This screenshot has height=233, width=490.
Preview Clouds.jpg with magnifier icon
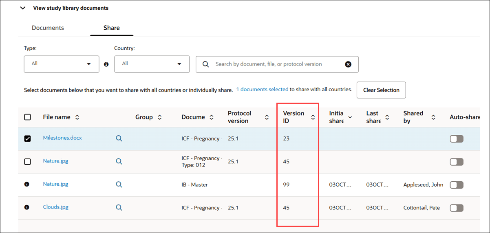[119, 207]
